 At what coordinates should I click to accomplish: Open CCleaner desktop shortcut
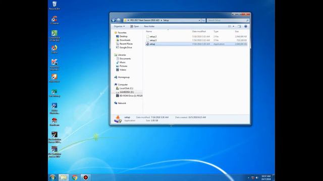pyautogui.click(x=55, y=20)
